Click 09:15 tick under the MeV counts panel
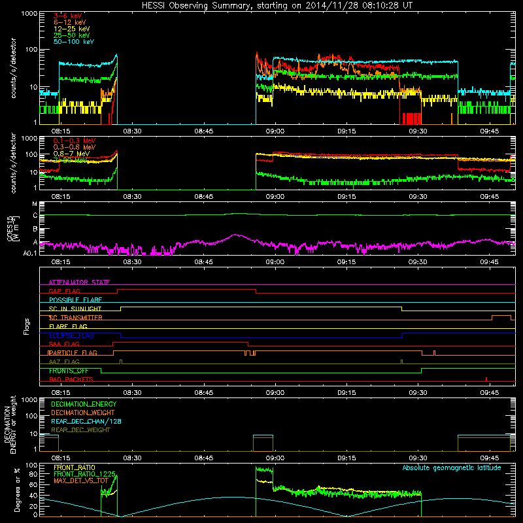The image size is (523, 523). click(346, 197)
